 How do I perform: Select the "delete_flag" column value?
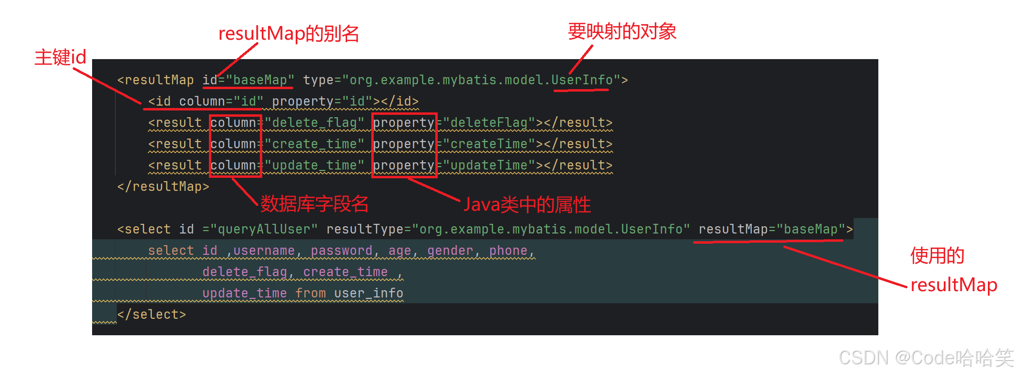(314, 123)
